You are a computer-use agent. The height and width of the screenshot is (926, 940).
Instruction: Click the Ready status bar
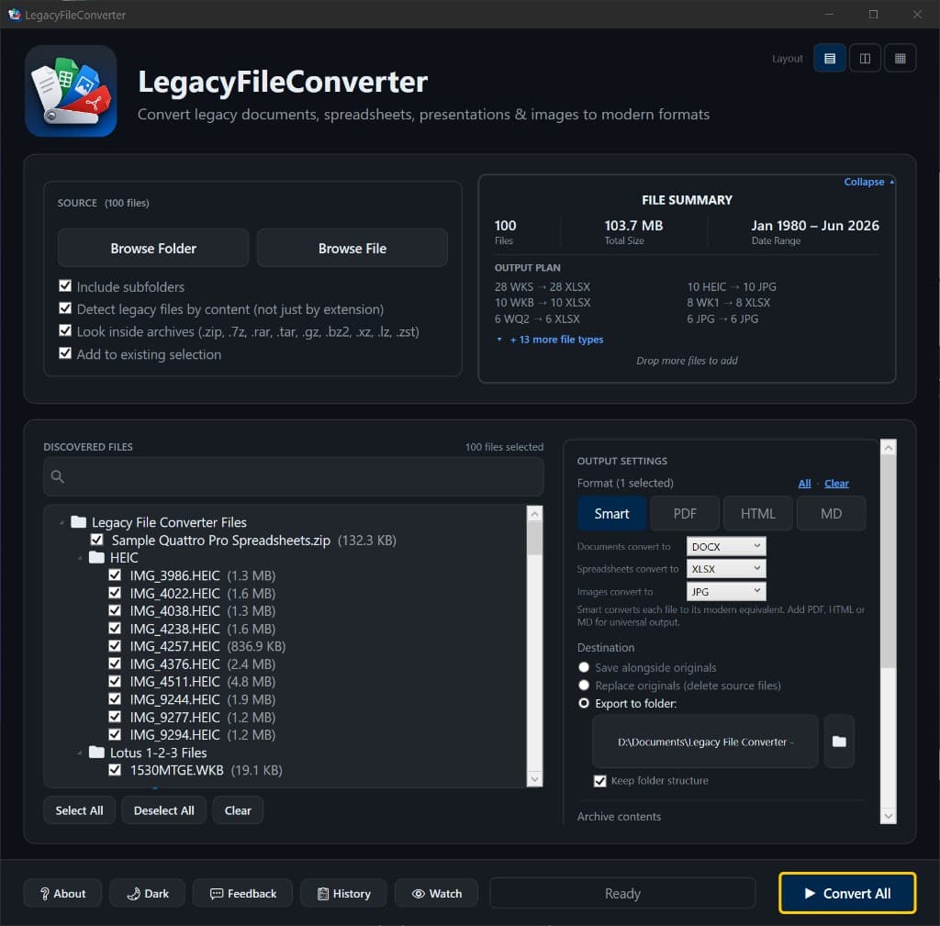coord(622,893)
